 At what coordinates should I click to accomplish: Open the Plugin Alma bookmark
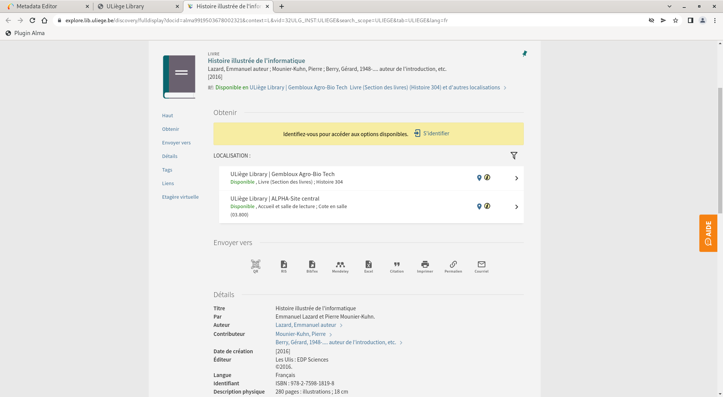pos(25,33)
